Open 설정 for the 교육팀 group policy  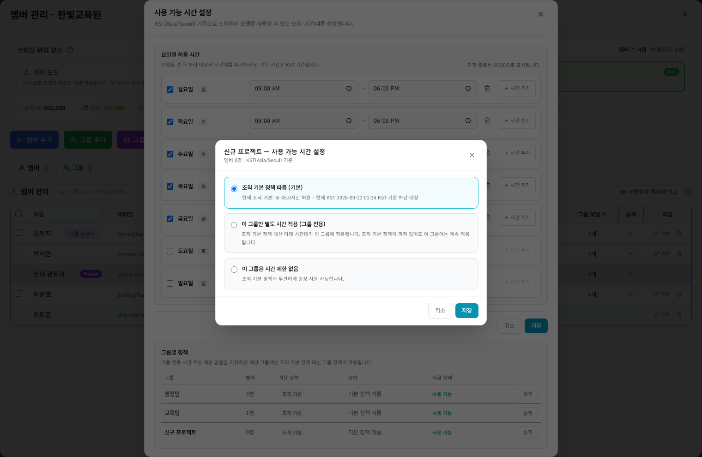[527, 413]
